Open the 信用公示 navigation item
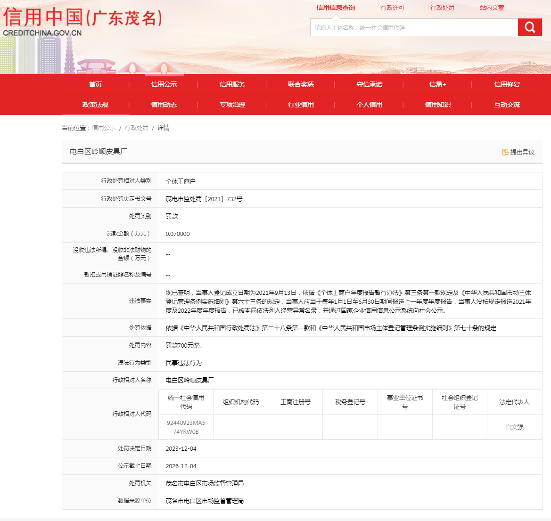551x521 pixels. (x=164, y=84)
